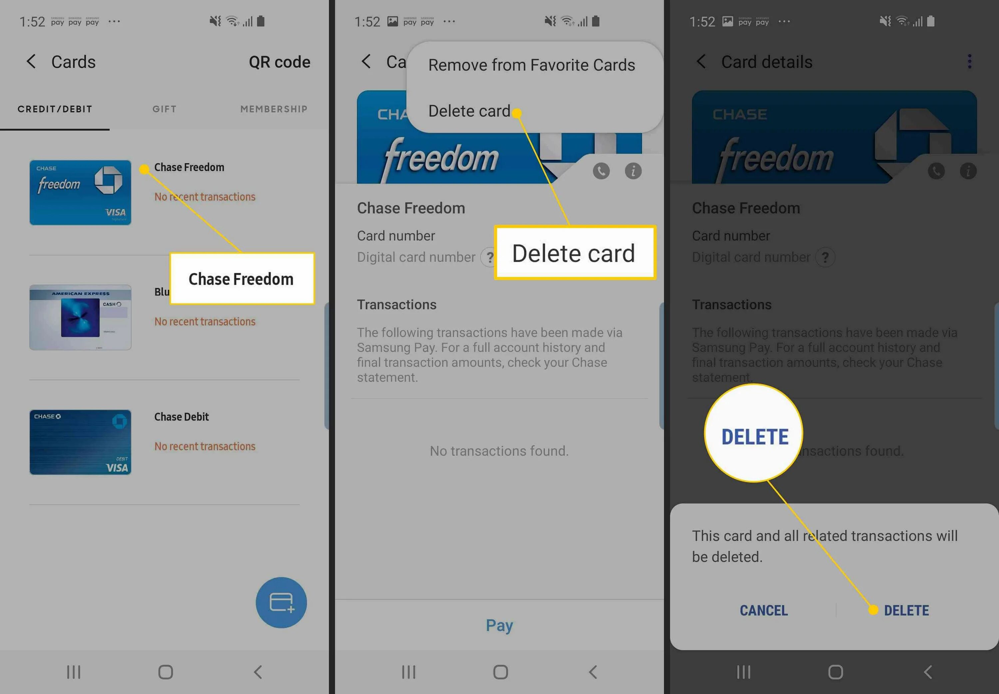The width and height of the screenshot is (999, 694).
Task: Select the GIFT tab
Action: tap(164, 109)
